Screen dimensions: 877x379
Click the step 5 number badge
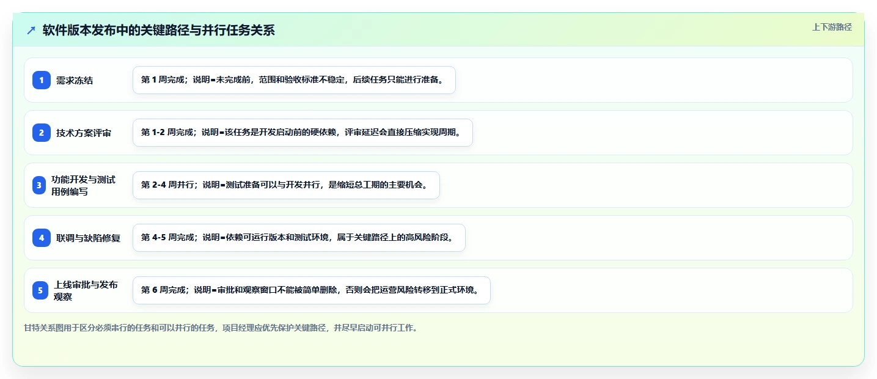point(40,290)
